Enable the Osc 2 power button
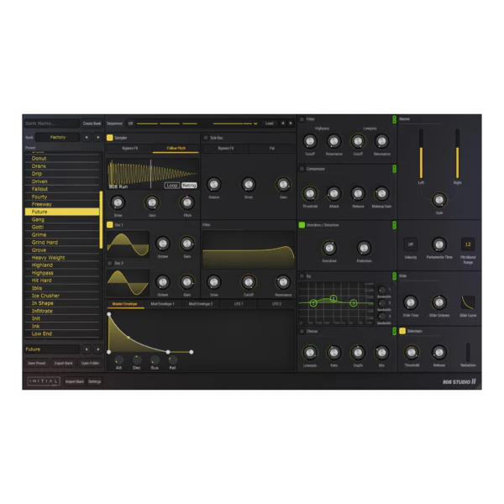This screenshot has width=504, height=504. [x=109, y=263]
